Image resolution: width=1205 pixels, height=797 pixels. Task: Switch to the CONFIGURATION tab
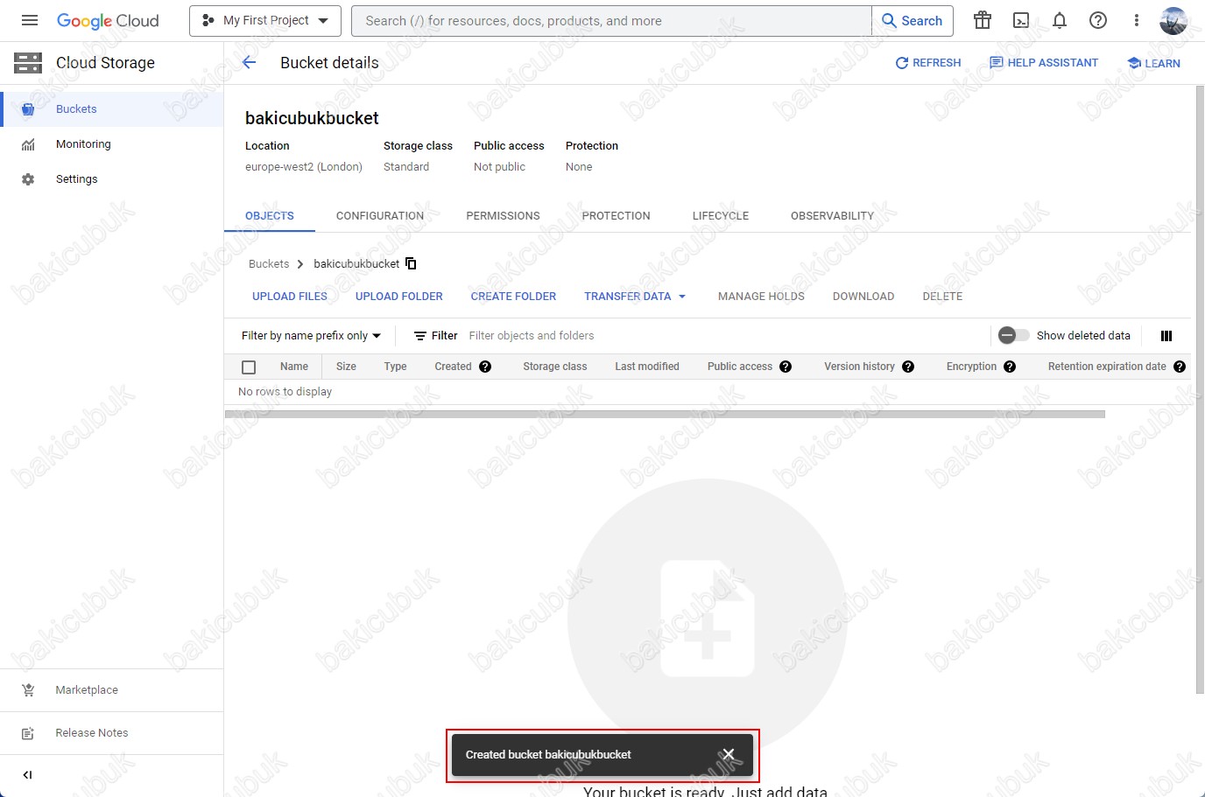tap(380, 216)
